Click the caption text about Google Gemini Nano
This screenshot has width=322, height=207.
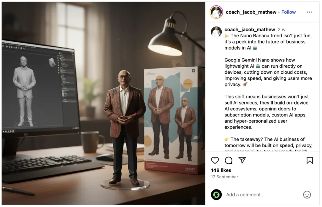[x=268, y=72]
